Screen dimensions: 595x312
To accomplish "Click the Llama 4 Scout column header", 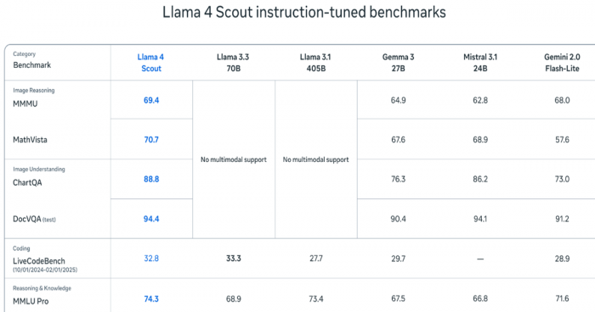I will [x=151, y=63].
